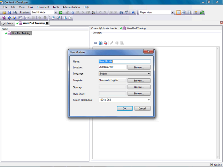Open the Edit menu
Screen dimensions: 223x167
pyautogui.click(x=13, y=7)
